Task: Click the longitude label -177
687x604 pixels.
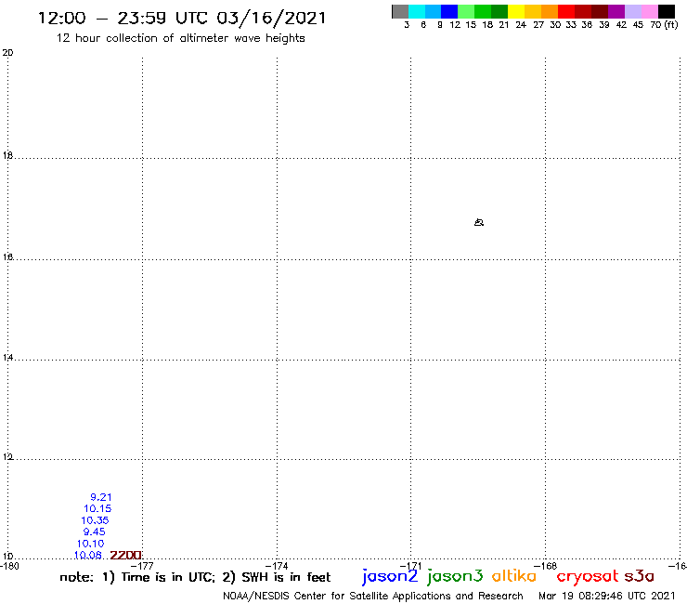Action: [142, 566]
